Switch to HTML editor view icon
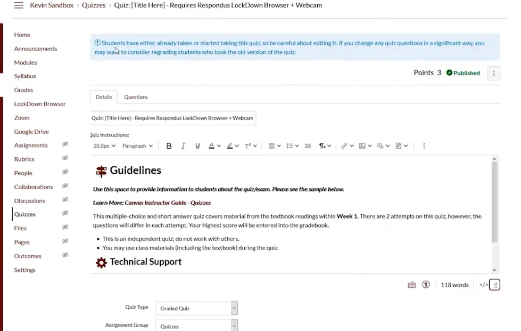 click(483, 285)
